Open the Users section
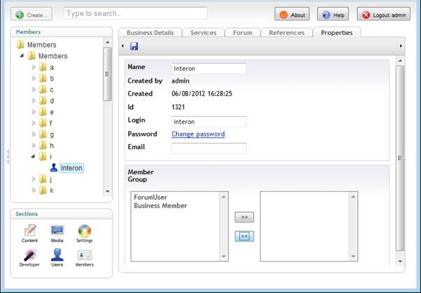The width and height of the screenshot is (421, 293). pos(57,257)
